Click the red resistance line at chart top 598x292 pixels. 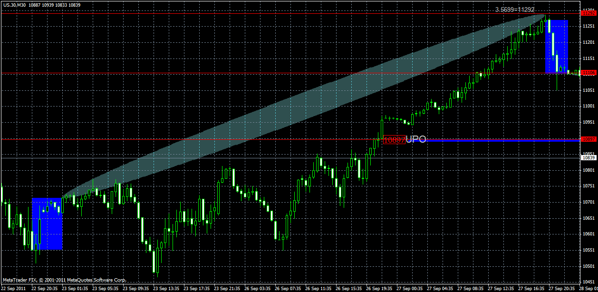[285, 13]
